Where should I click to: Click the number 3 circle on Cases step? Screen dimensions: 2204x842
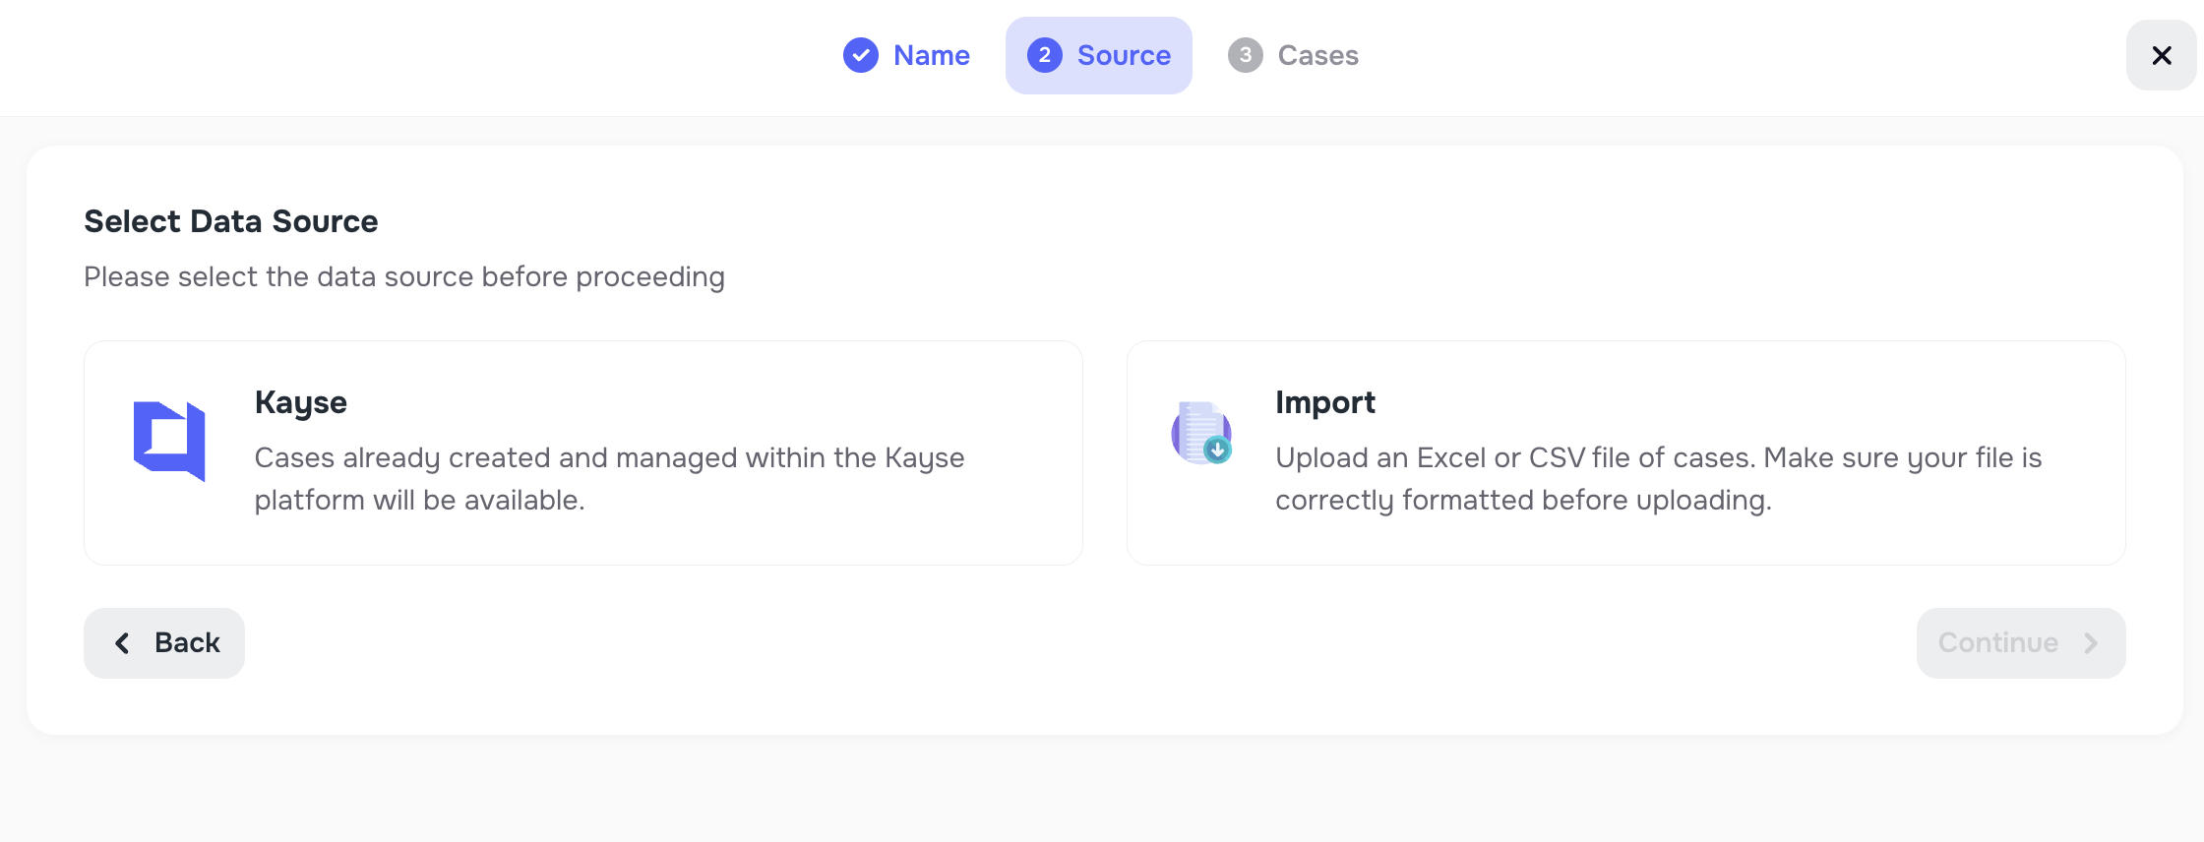tap(1245, 55)
